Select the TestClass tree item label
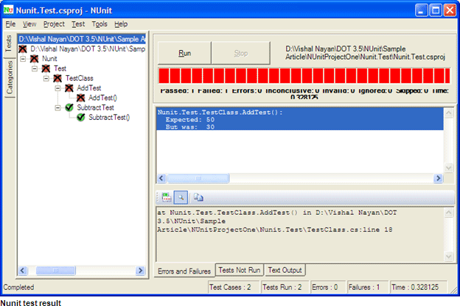Screen dimensions: 460x306 point(79,78)
